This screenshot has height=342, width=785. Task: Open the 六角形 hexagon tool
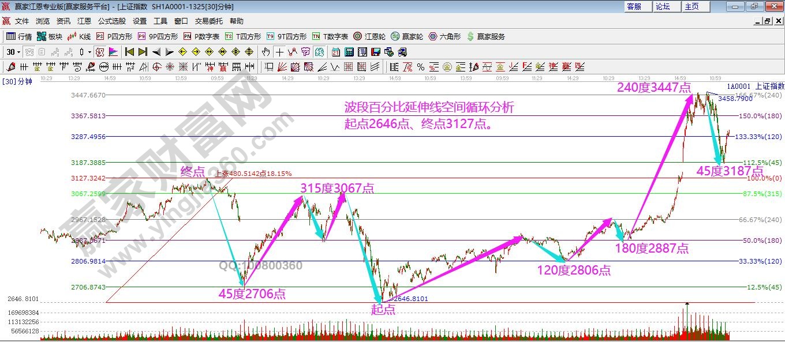click(444, 36)
